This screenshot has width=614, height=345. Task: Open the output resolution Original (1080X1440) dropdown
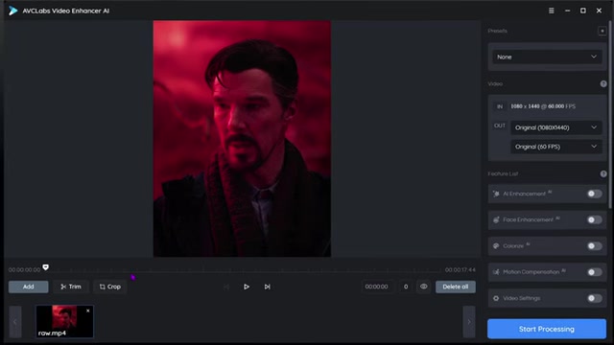(556, 127)
